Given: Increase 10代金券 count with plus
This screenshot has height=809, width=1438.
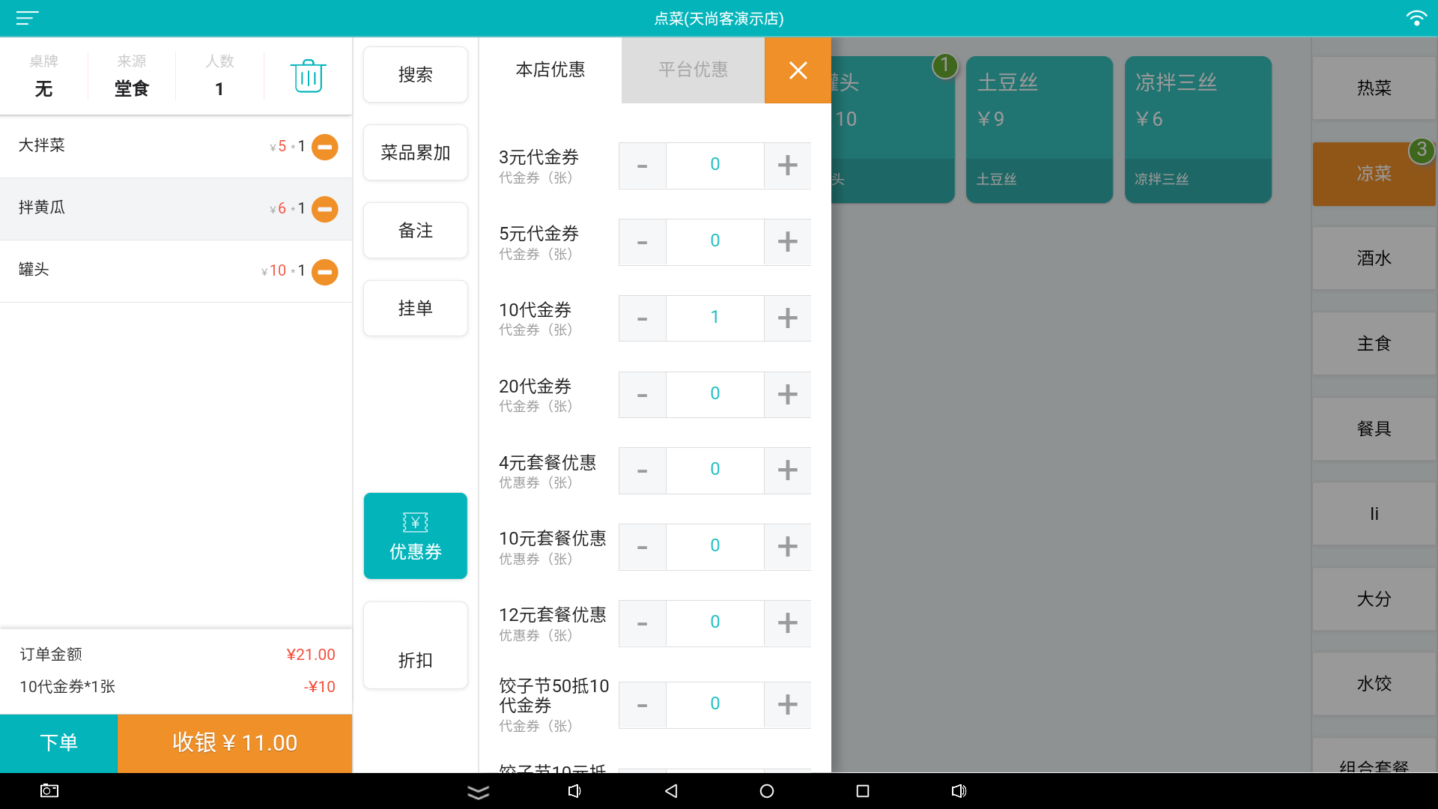Looking at the screenshot, I should click(787, 318).
